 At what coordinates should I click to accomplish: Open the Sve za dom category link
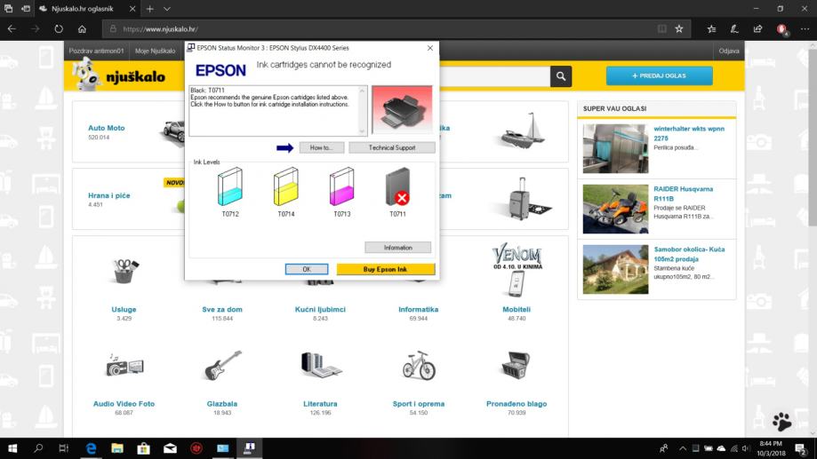point(222,309)
